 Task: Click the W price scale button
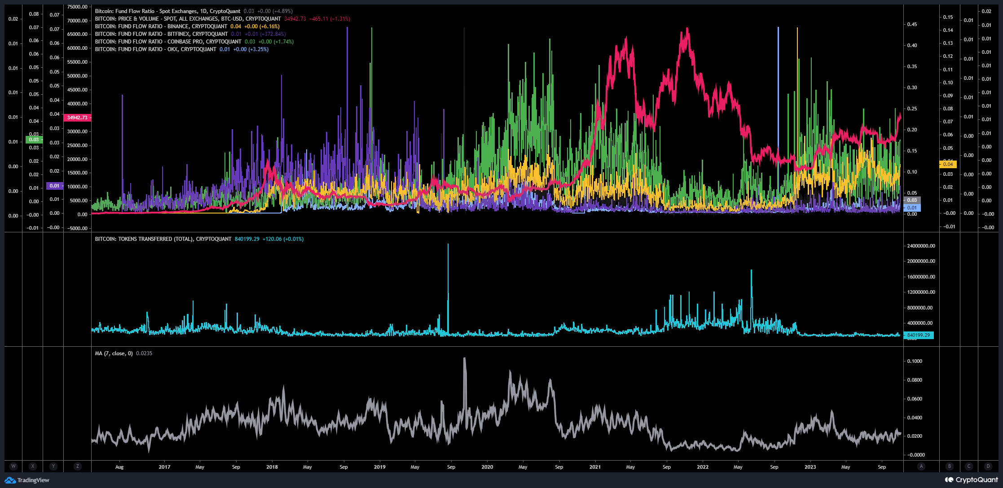[x=13, y=466]
